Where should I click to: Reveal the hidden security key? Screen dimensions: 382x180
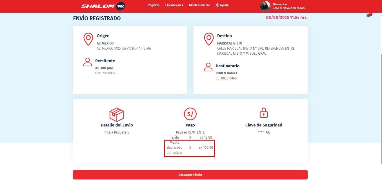[x=268, y=132]
